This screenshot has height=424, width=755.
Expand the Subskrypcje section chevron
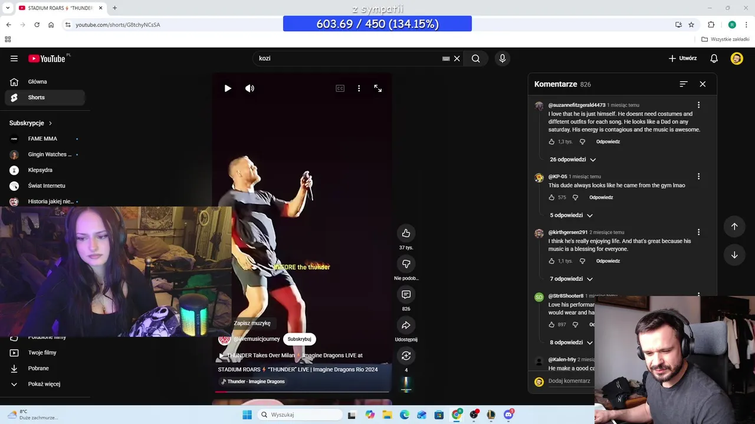click(x=50, y=123)
